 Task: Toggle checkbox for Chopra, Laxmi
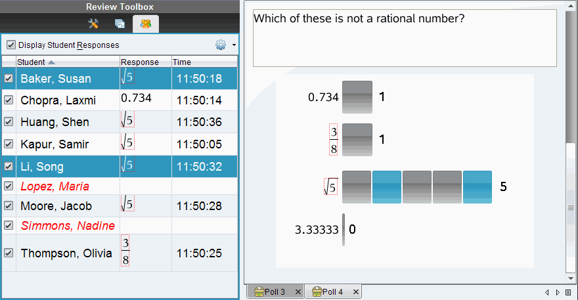point(9,100)
